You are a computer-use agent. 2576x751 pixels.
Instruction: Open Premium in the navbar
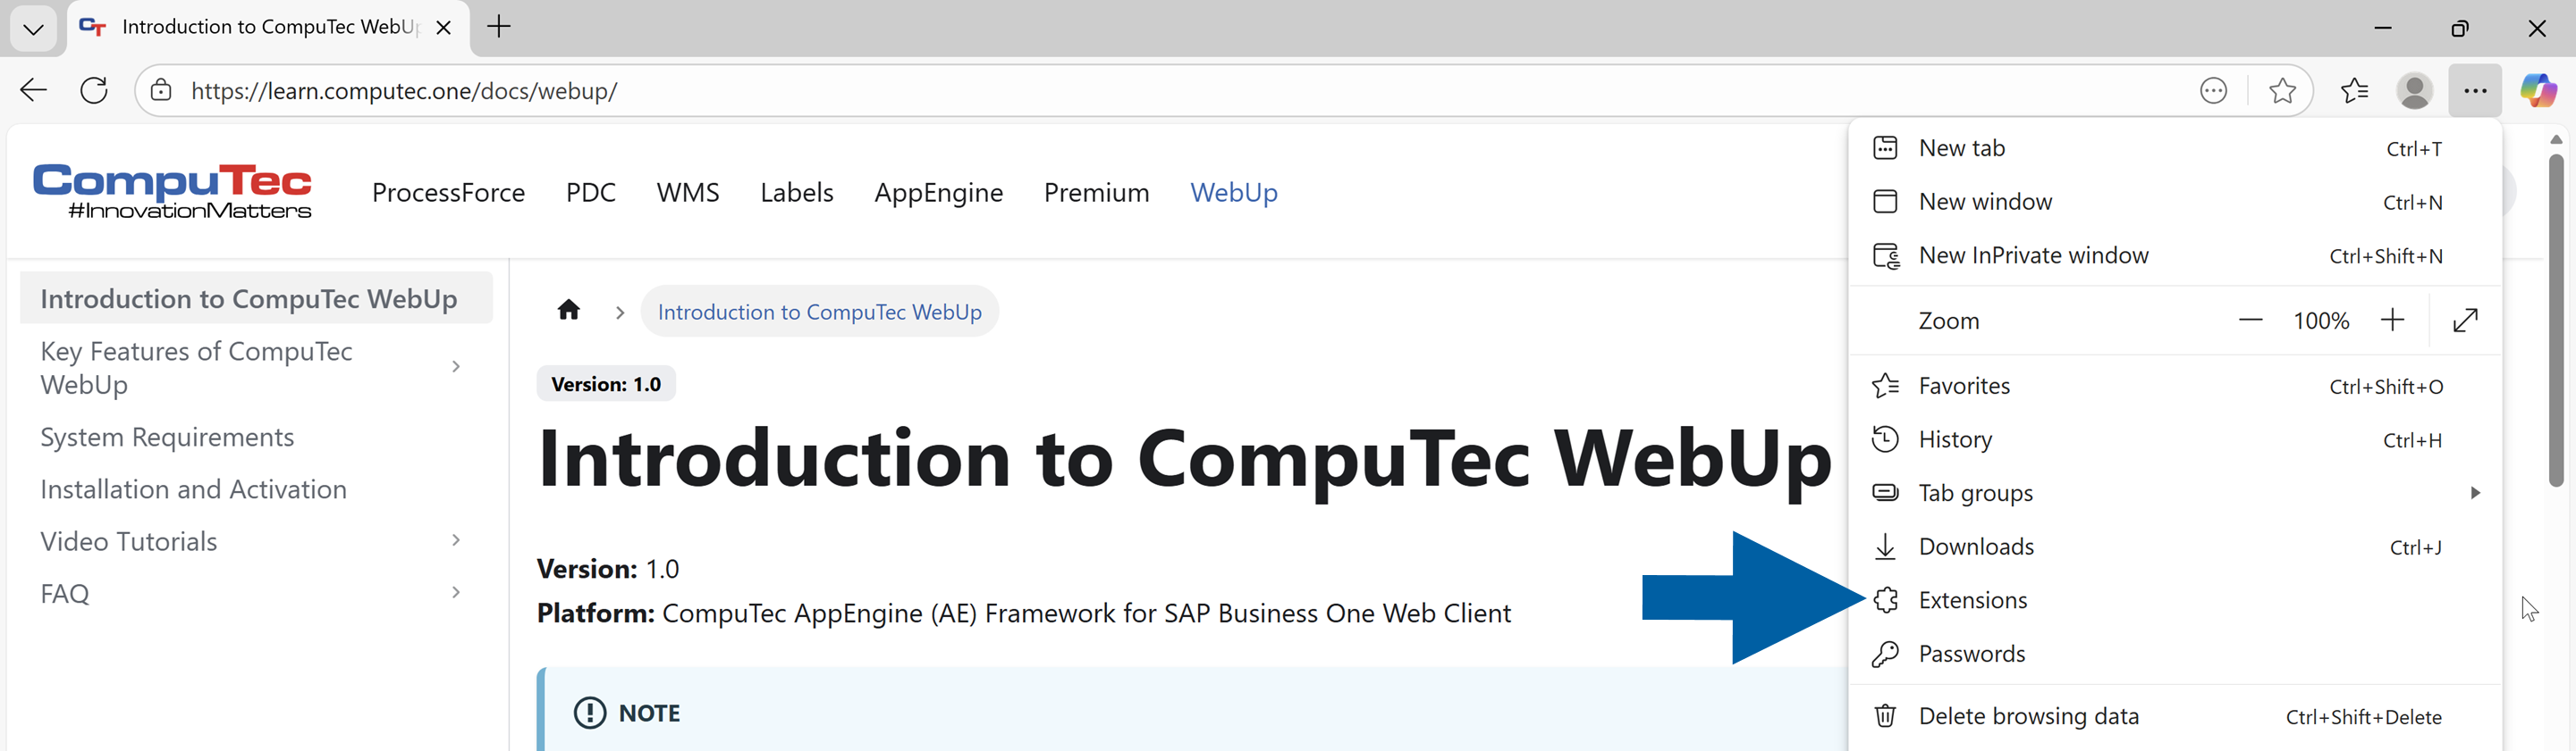coord(1096,193)
